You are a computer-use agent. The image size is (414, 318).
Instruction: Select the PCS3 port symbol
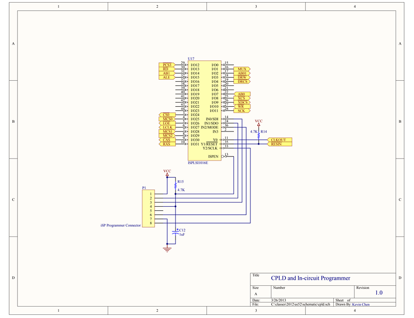tap(167, 65)
